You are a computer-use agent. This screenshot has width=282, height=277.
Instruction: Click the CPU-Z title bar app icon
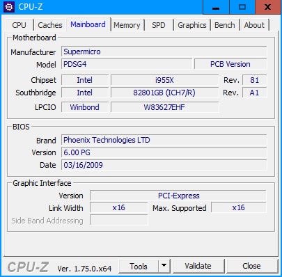tap(9, 7)
